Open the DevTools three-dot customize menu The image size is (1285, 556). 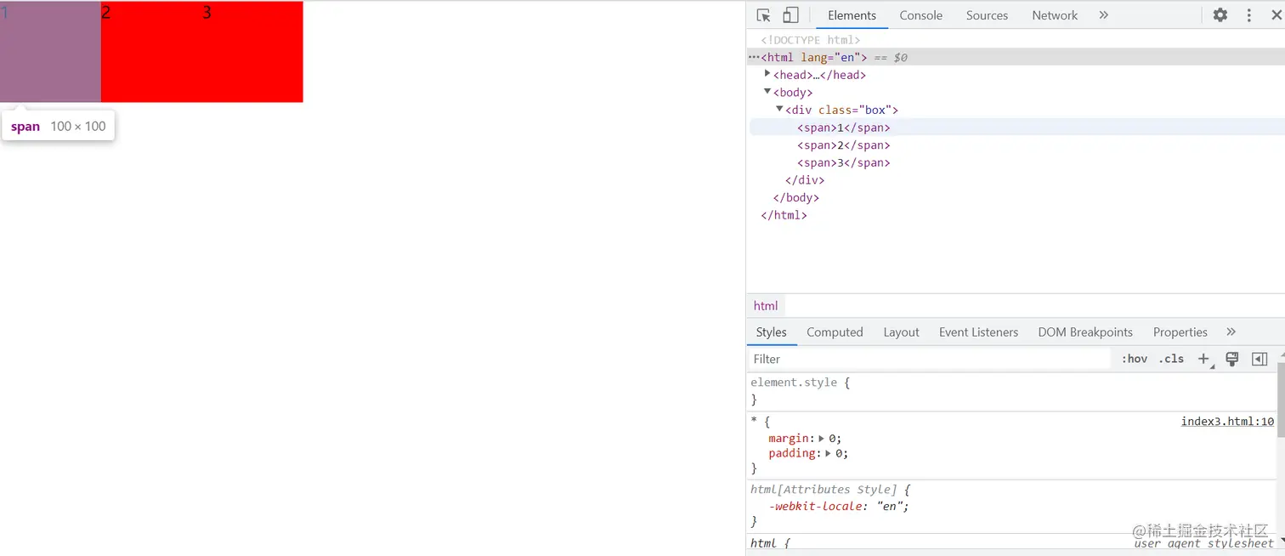point(1249,15)
